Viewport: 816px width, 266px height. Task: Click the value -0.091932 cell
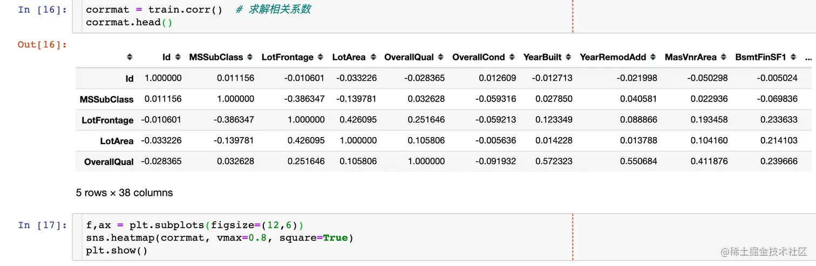point(496,161)
